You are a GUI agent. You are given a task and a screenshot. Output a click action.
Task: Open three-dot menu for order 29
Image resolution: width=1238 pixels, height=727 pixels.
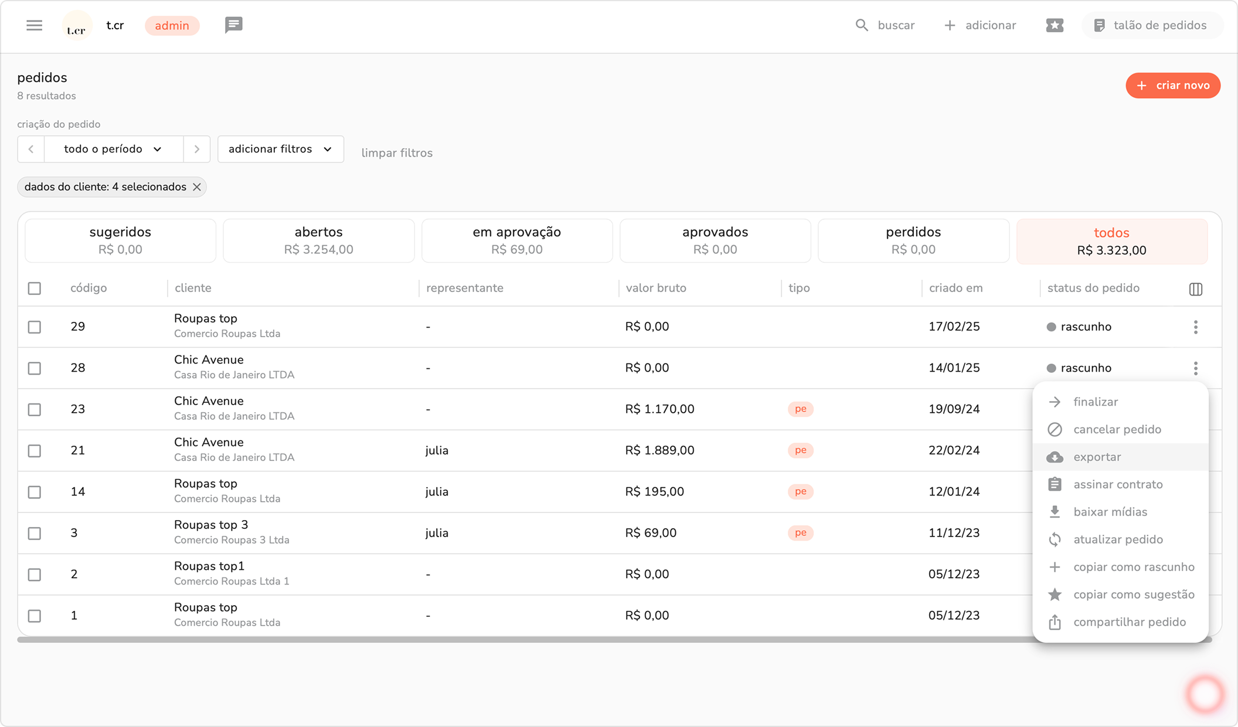pyautogui.click(x=1196, y=327)
